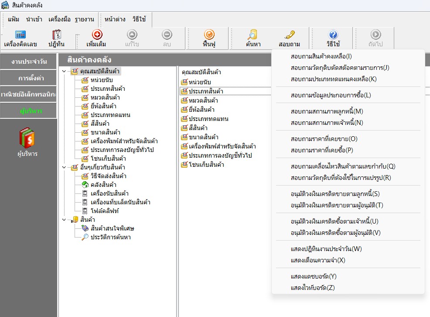Image resolution: width=430 pixels, height=317 pixels.
Task: Open the เครื่องมือ menu
Action: click(x=59, y=20)
